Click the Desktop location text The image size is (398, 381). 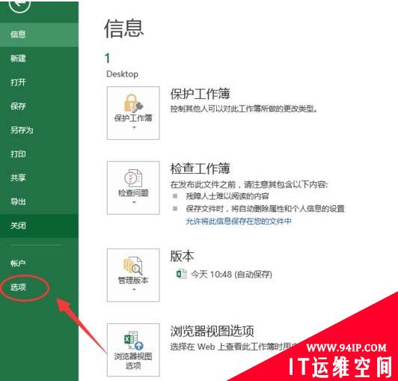tap(123, 74)
